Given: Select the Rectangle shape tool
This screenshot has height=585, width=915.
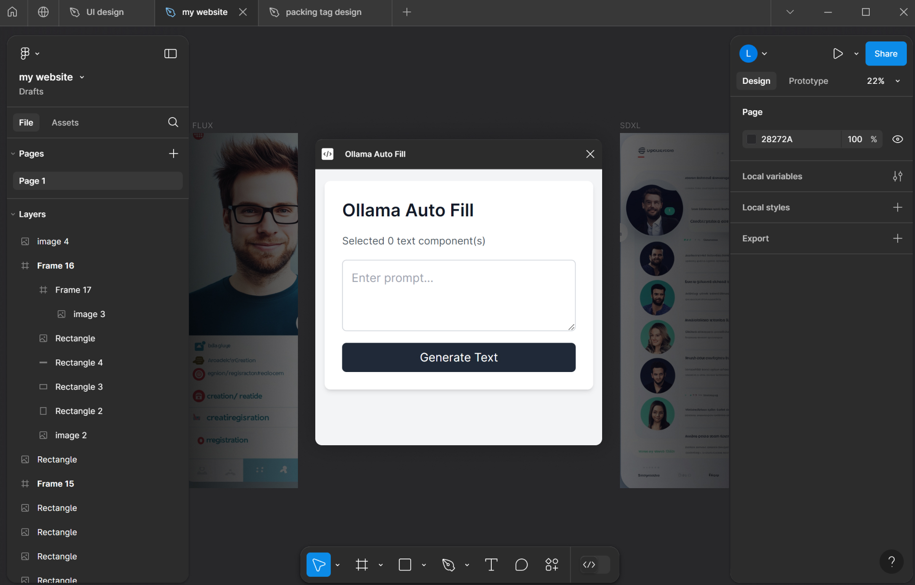Looking at the screenshot, I should (x=405, y=565).
